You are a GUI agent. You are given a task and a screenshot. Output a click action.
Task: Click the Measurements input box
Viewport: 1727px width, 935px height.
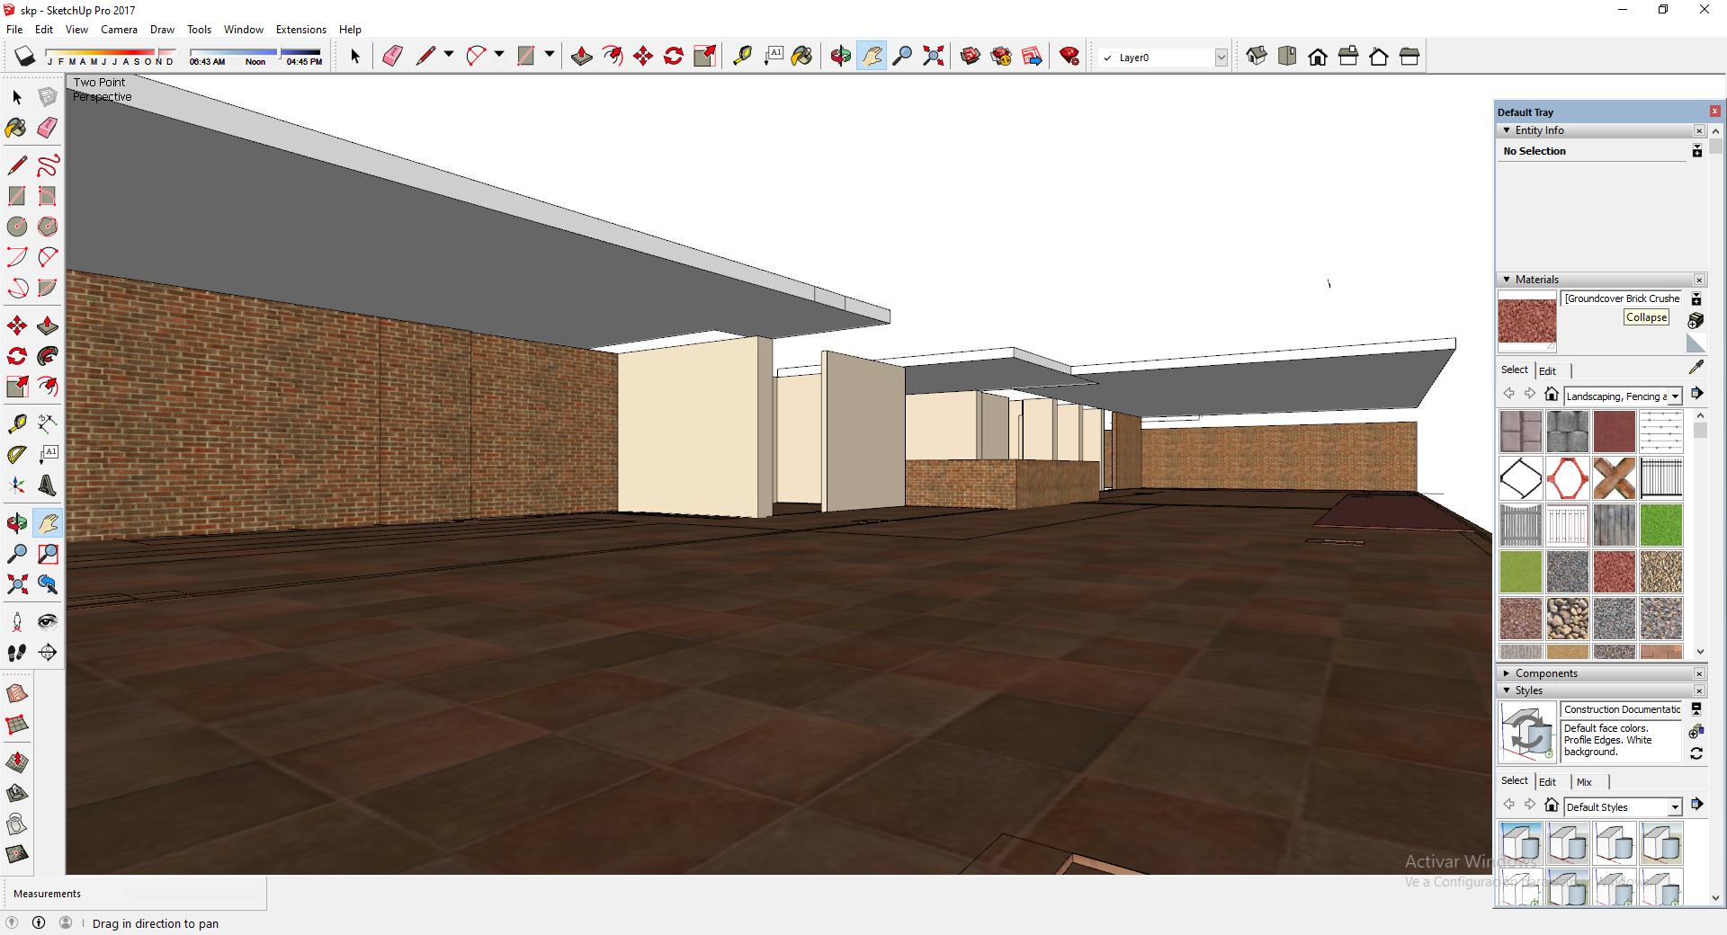194,894
